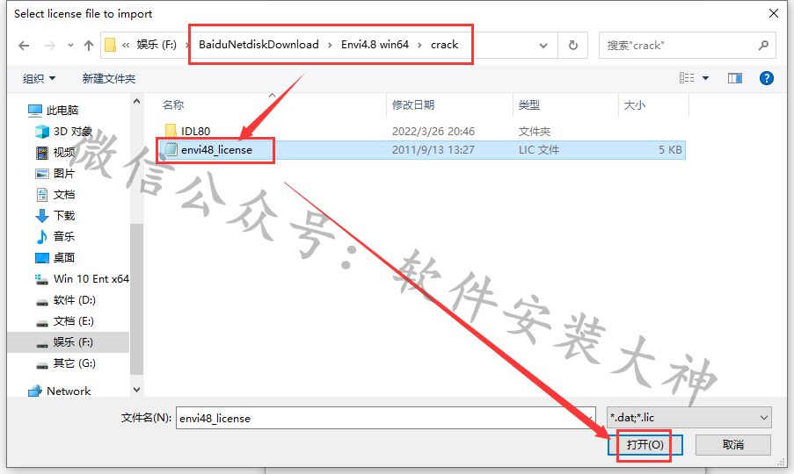Image resolution: width=794 pixels, height=474 pixels.
Task: Click the address bar folder icon
Action: coord(110,45)
